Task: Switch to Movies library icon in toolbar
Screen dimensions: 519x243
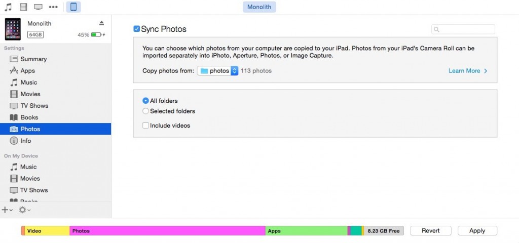Action: [x=23, y=7]
